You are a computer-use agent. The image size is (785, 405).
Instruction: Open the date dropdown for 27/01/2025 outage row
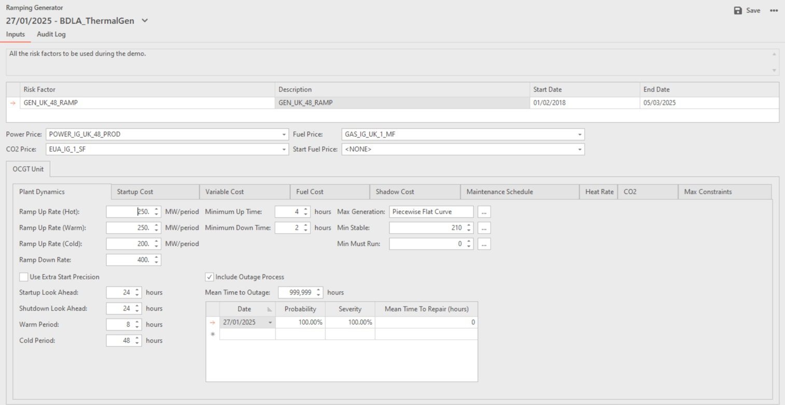[270, 323]
